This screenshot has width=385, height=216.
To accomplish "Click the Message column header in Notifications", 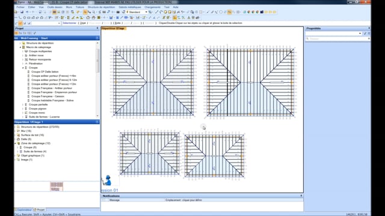I will click(114, 200).
